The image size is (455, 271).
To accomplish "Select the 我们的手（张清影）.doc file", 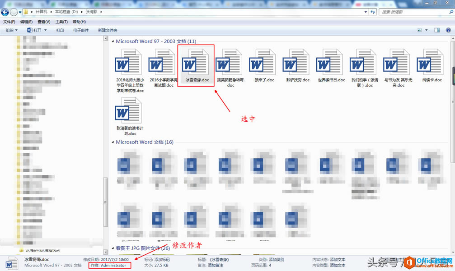I will coord(365,68).
